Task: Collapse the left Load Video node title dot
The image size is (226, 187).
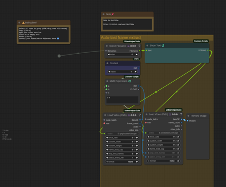Action: pyautogui.click(x=105, y=115)
